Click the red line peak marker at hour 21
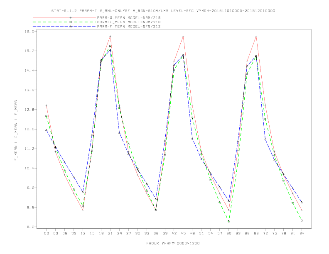This screenshot has height=254, width=329. (110, 37)
